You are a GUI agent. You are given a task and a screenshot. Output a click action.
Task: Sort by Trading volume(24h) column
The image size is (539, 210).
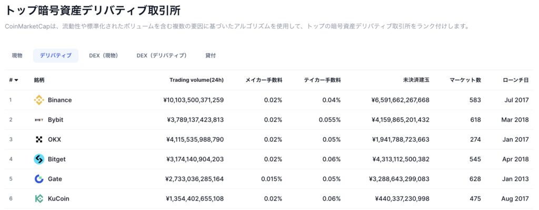pos(196,80)
